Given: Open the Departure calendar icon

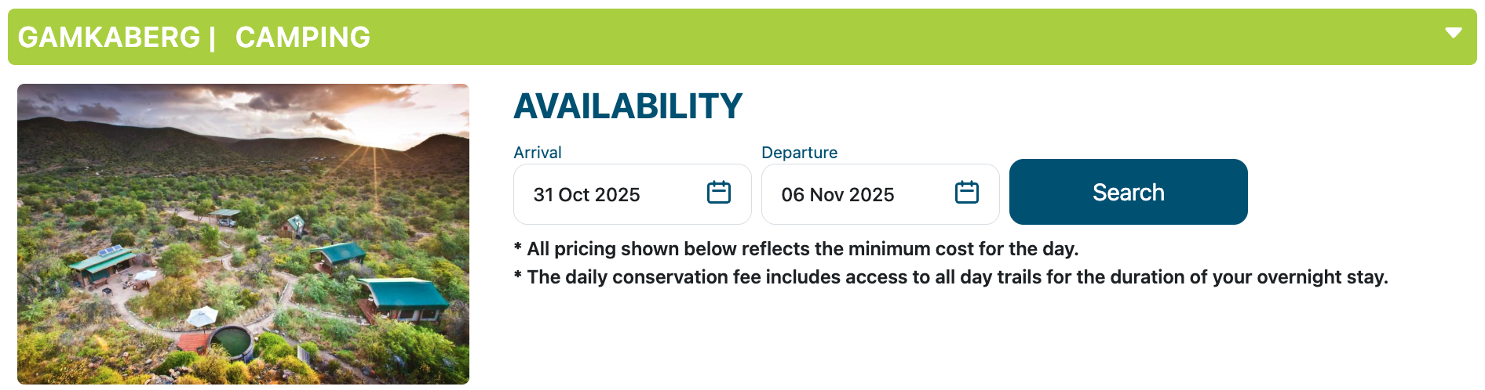Looking at the screenshot, I should coord(966,193).
